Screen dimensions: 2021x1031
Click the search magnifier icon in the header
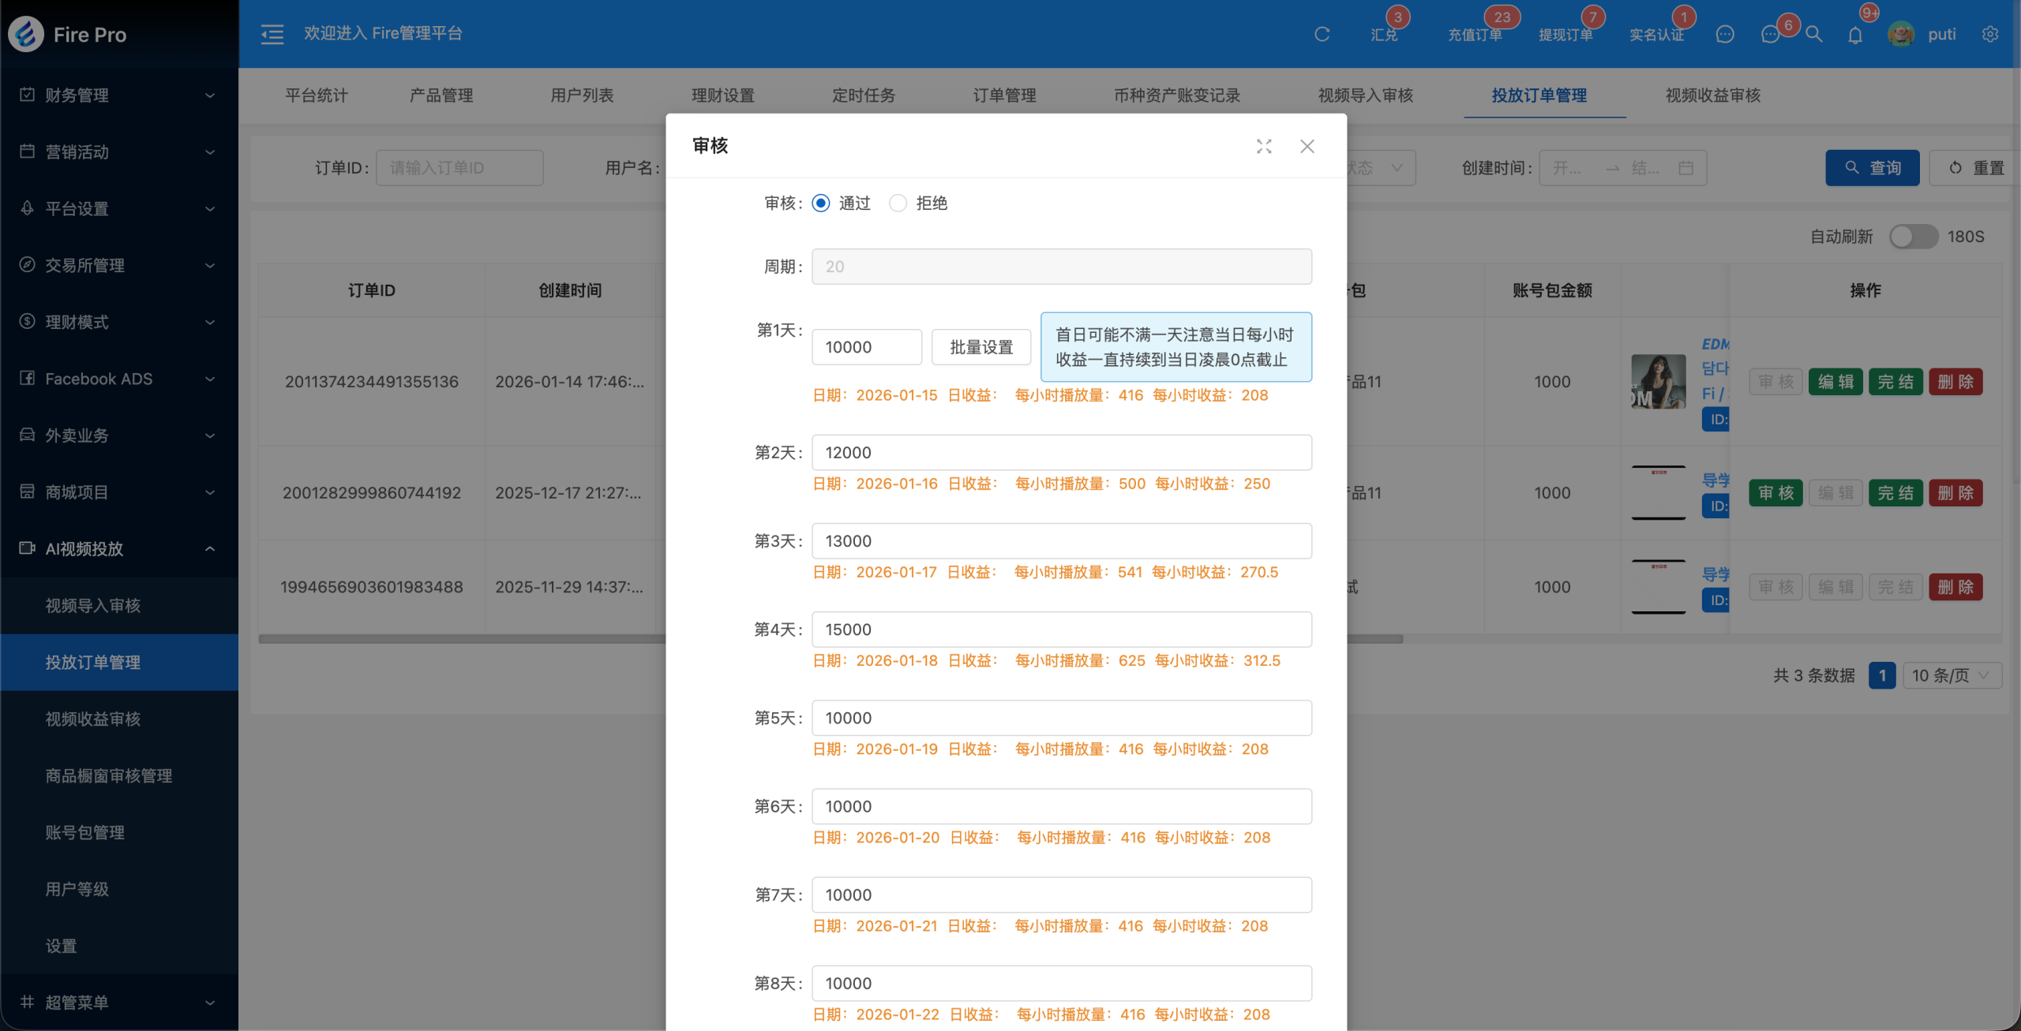coord(1814,35)
